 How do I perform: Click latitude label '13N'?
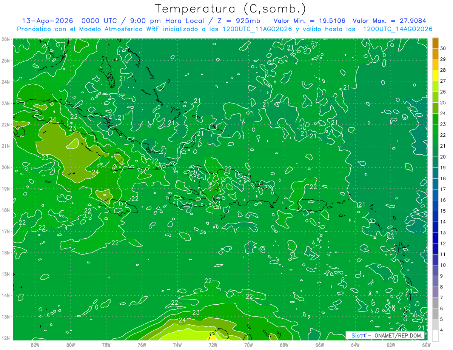pyautogui.click(x=6, y=316)
